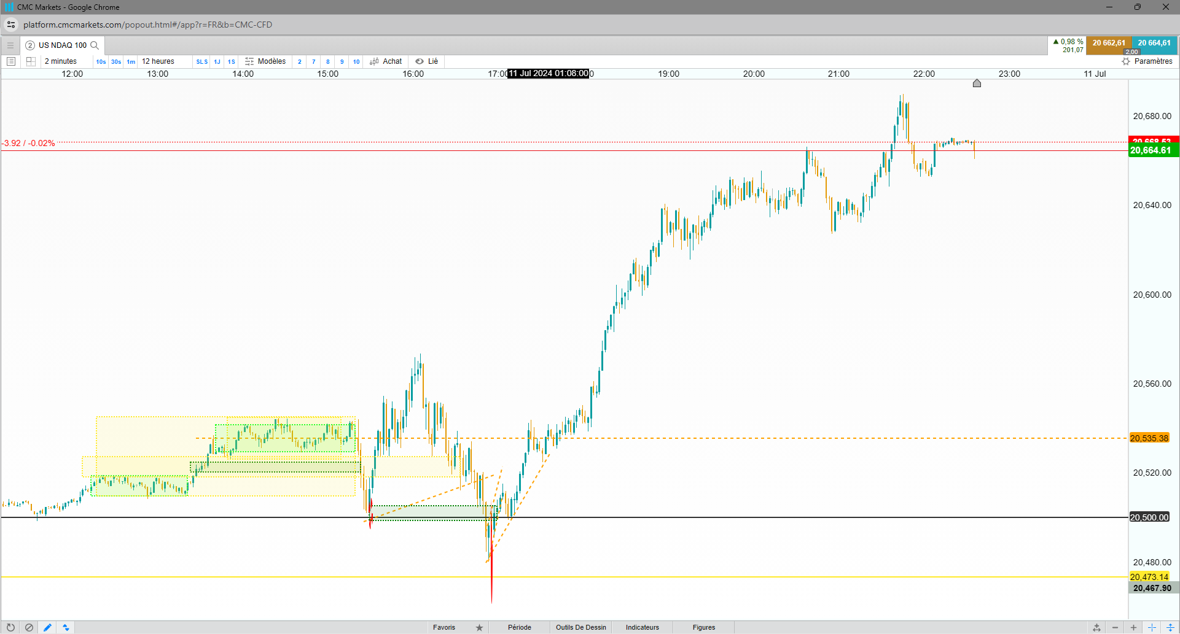Open the 12 heures range dropdown
The image size is (1180, 634).
(158, 61)
